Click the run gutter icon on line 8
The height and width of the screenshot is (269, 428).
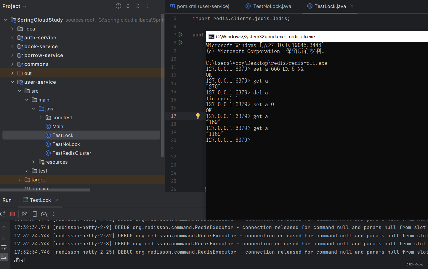pos(181,43)
